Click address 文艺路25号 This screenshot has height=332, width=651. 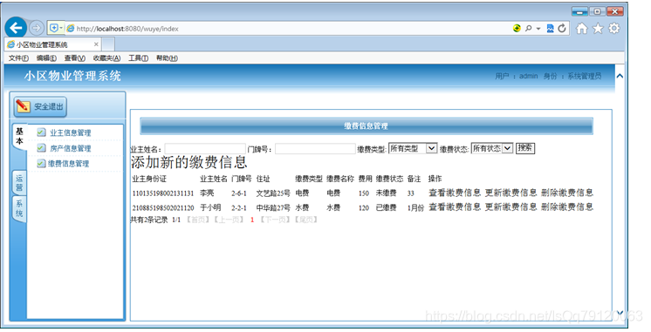273,193
